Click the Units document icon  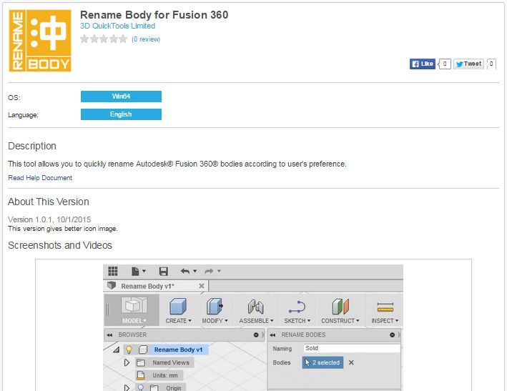click(x=141, y=375)
